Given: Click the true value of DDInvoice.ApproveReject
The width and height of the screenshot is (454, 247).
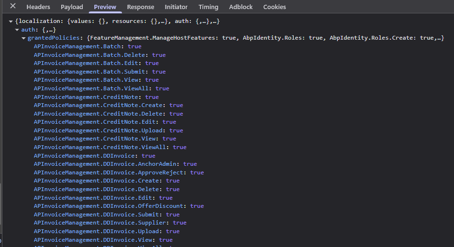Looking at the screenshot, I should coord(197,172).
